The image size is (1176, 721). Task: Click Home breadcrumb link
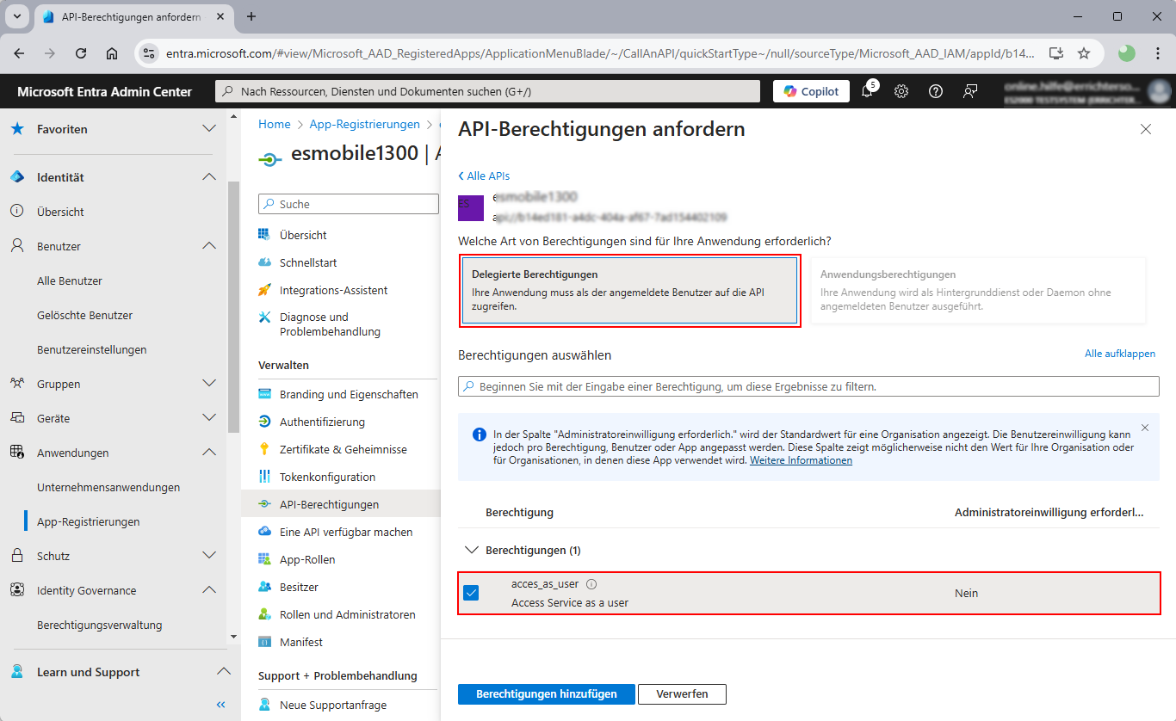pos(275,124)
